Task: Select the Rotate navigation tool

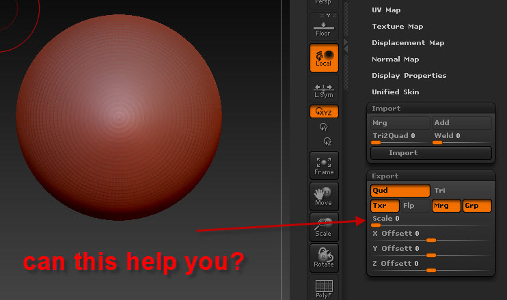Action: (x=324, y=258)
